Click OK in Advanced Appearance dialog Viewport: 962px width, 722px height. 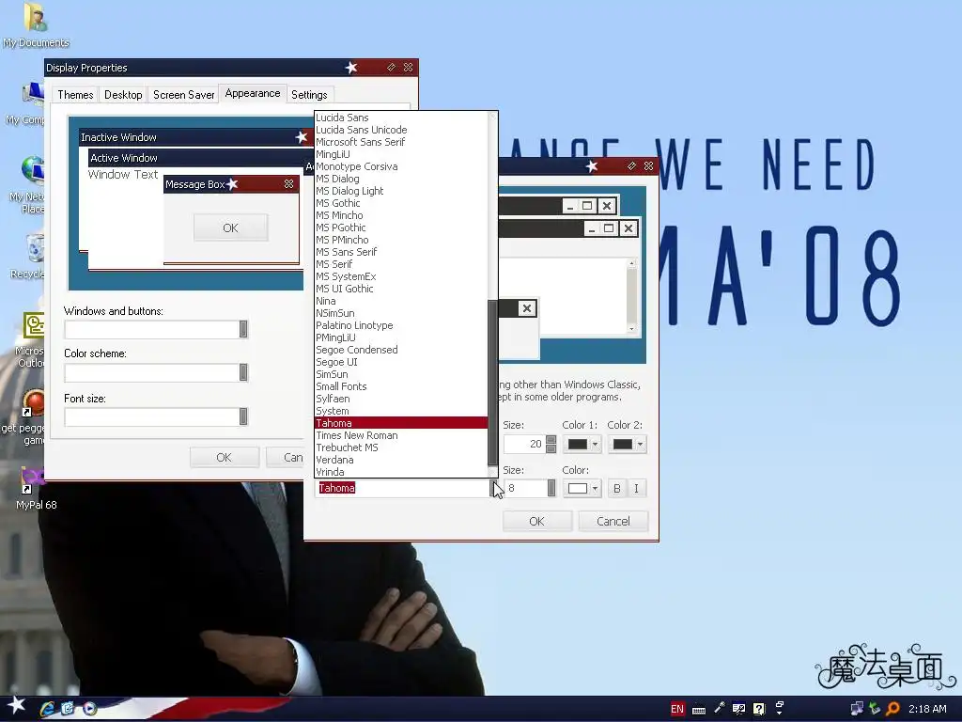tap(536, 521)
